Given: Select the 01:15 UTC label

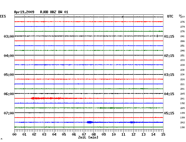Looking at the screenshot, I should (x=169, y=36).
